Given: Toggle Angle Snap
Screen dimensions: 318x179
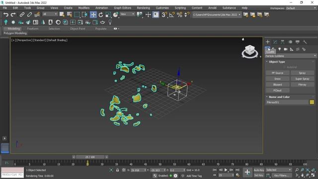Looking at the screenshot, I should coord(172,14).
